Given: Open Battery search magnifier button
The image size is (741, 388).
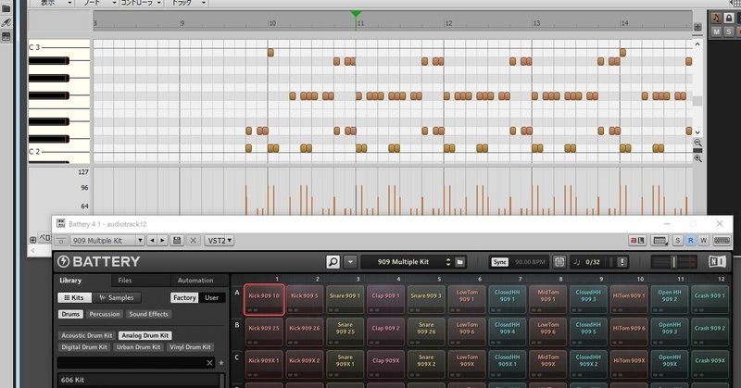Looking at the screenshot, I should (333, 261).
